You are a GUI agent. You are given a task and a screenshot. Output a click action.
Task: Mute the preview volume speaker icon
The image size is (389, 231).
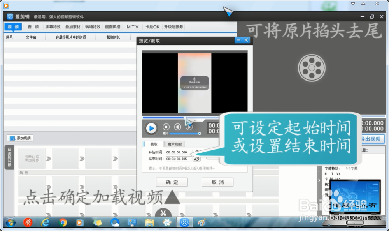[x=165, y=134]
